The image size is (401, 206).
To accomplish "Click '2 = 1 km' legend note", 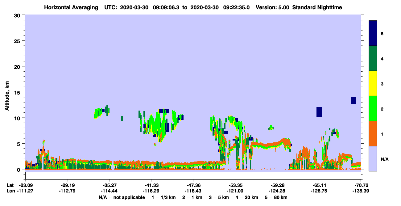I will (192, 197).
